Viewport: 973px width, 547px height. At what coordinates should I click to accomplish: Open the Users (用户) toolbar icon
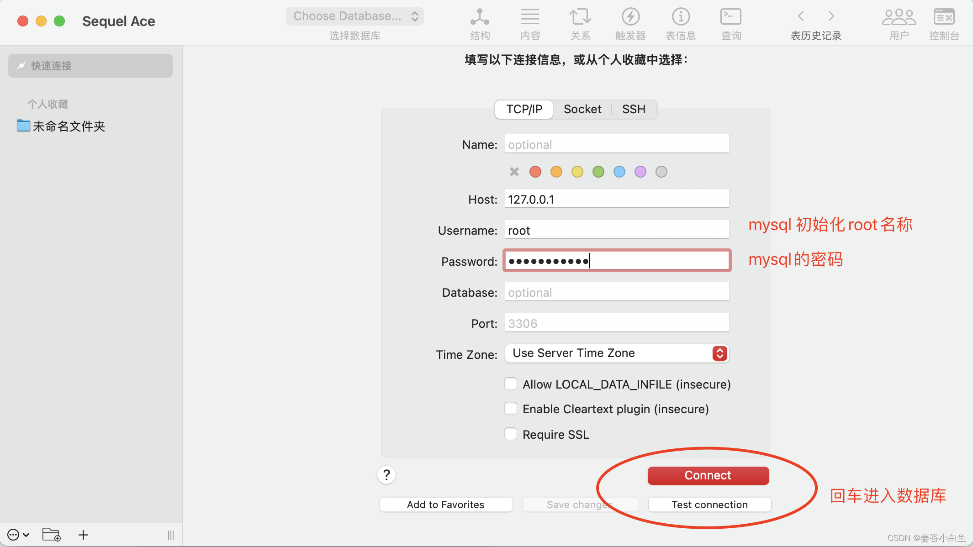pos(899,17)
